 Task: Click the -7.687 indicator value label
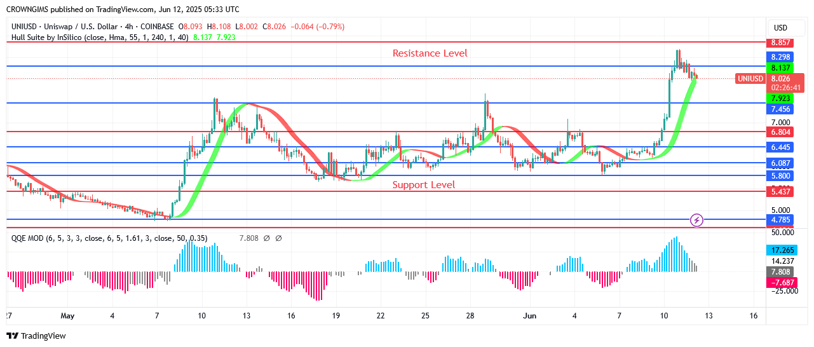click(x=780, y=282)
